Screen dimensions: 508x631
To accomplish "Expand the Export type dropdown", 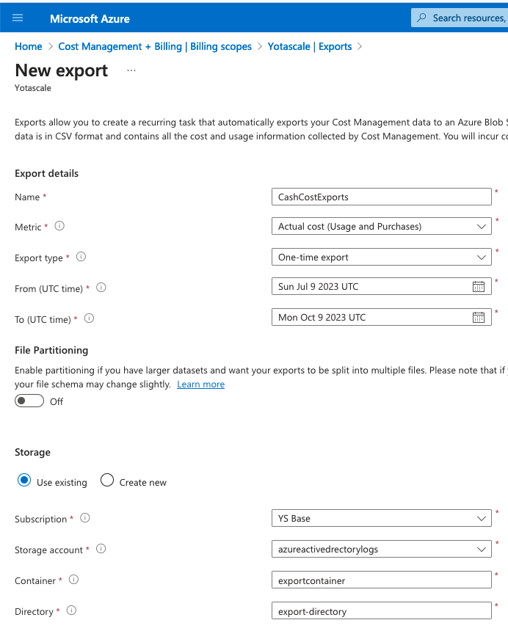I will 381,258.
